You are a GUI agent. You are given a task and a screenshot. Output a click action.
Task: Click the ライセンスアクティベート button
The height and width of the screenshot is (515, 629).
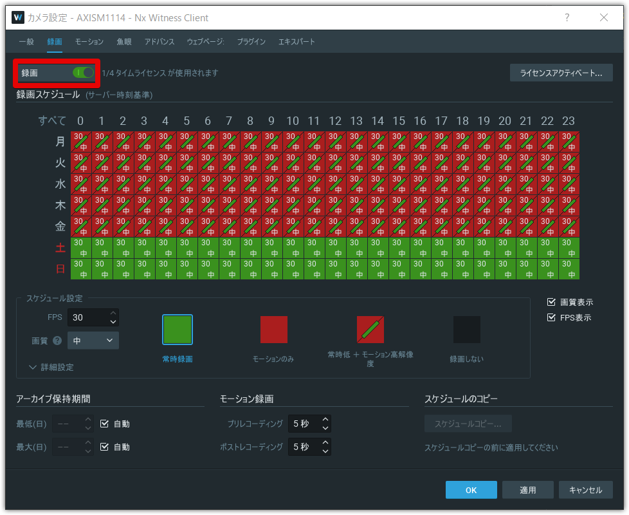point(560,72)
